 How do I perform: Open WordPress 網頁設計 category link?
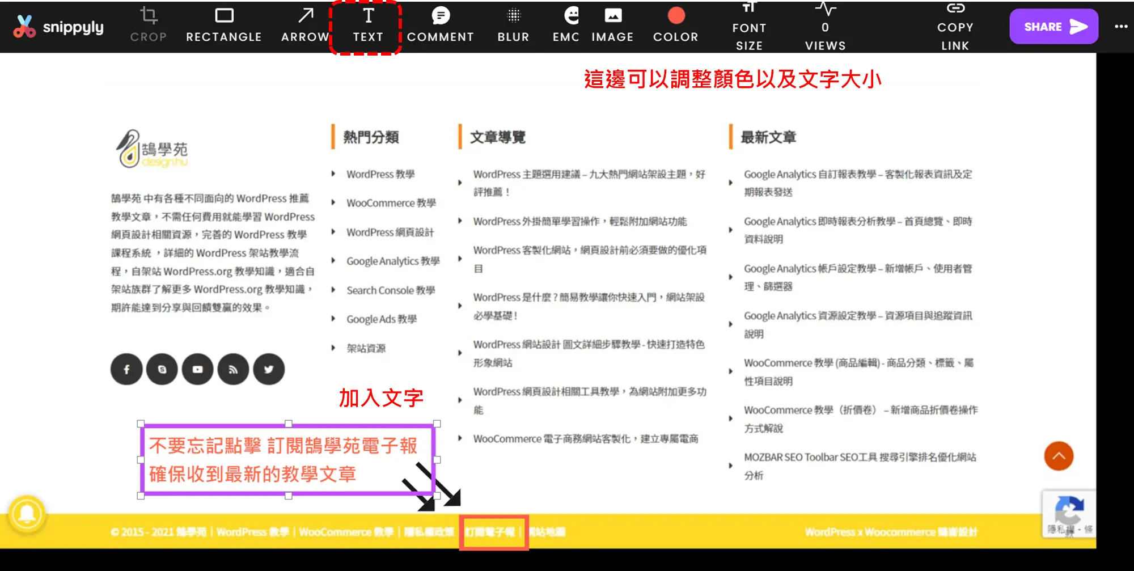390,232
